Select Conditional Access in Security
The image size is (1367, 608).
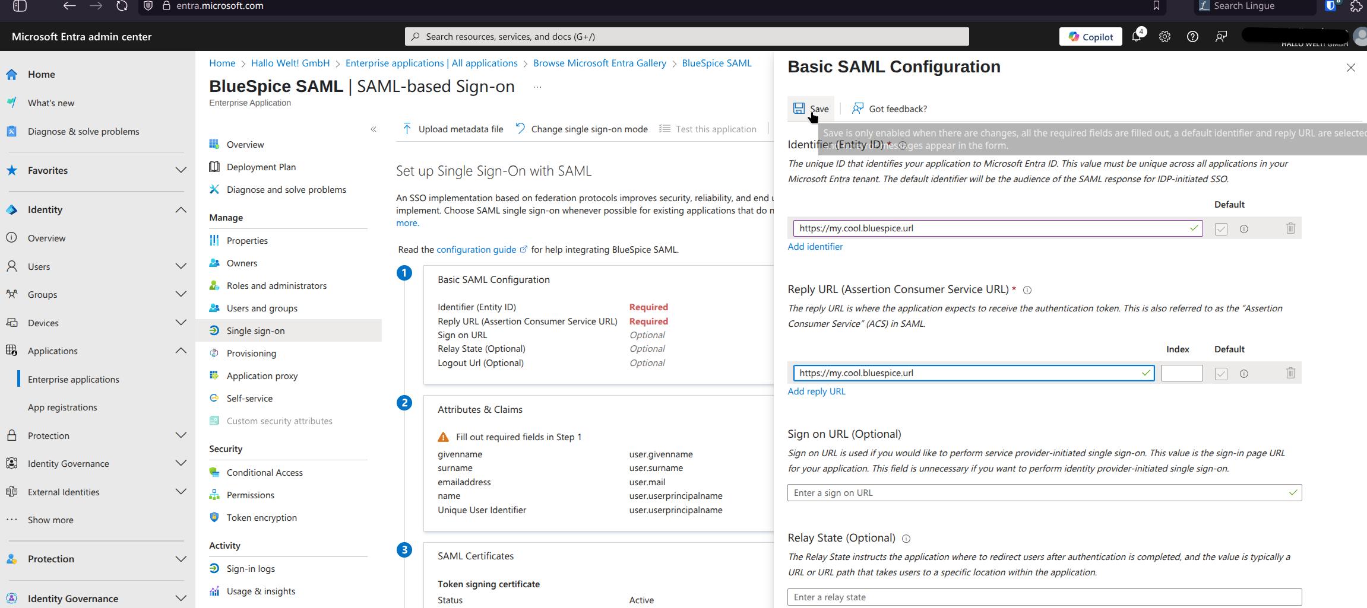click(264, 472)
